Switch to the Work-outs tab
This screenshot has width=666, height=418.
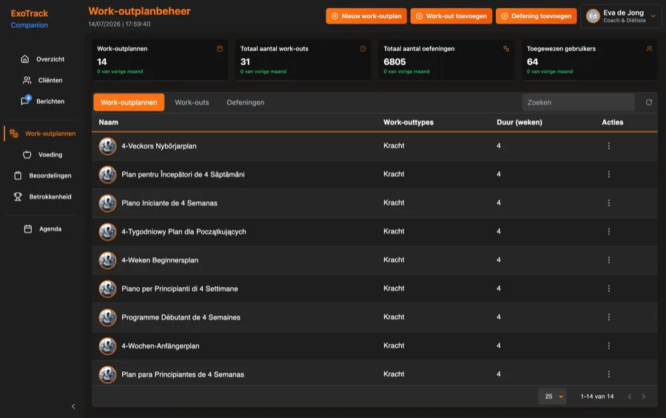tap(192, 102)
